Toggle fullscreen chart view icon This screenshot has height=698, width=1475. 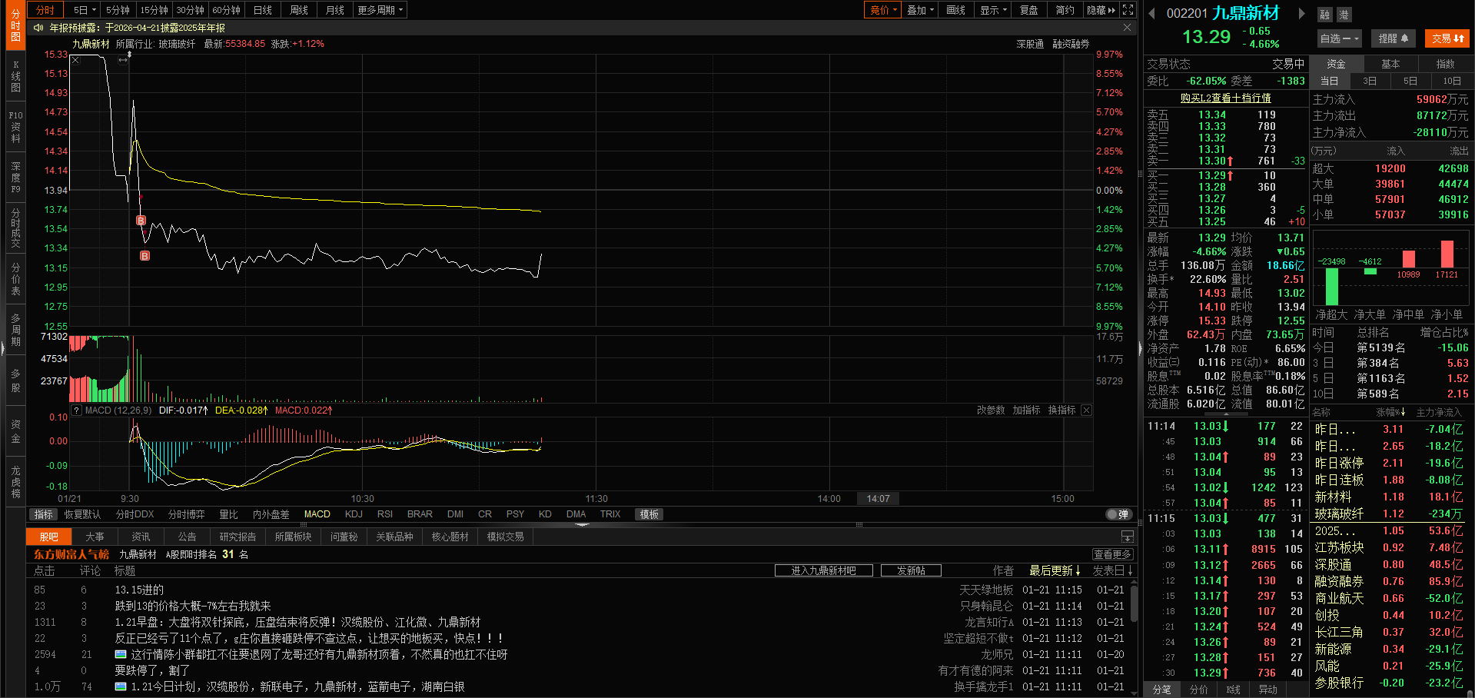[1128, 10]
